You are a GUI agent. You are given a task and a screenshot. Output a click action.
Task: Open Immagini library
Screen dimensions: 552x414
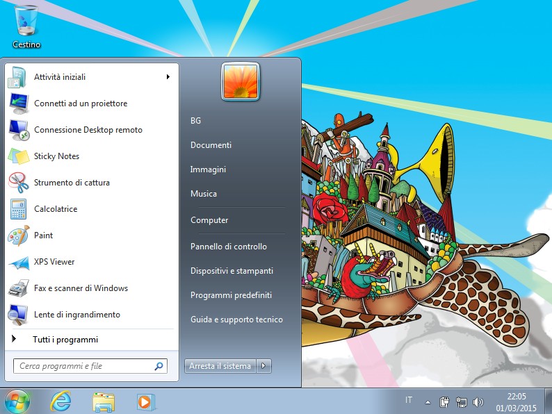pos(208,169)
